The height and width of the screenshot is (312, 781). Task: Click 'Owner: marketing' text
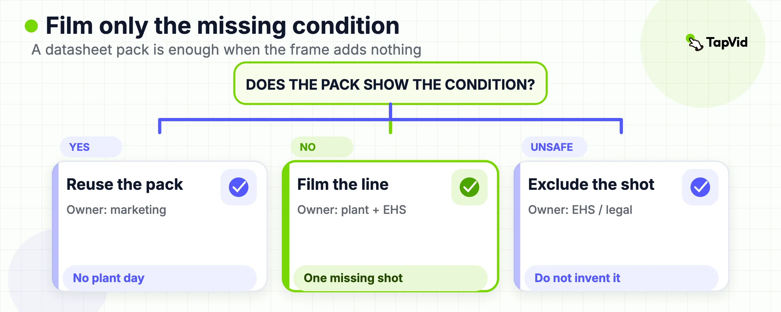[116, 210]
